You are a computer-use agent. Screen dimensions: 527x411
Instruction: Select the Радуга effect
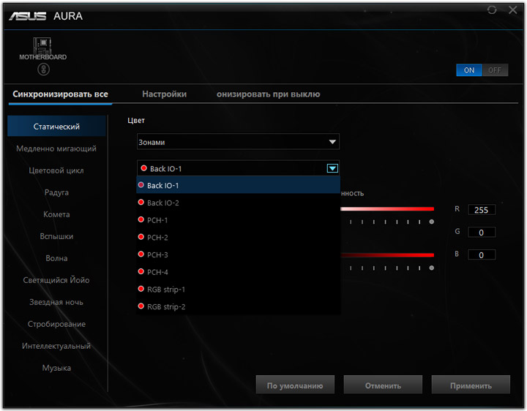click(x=56, y=192)
